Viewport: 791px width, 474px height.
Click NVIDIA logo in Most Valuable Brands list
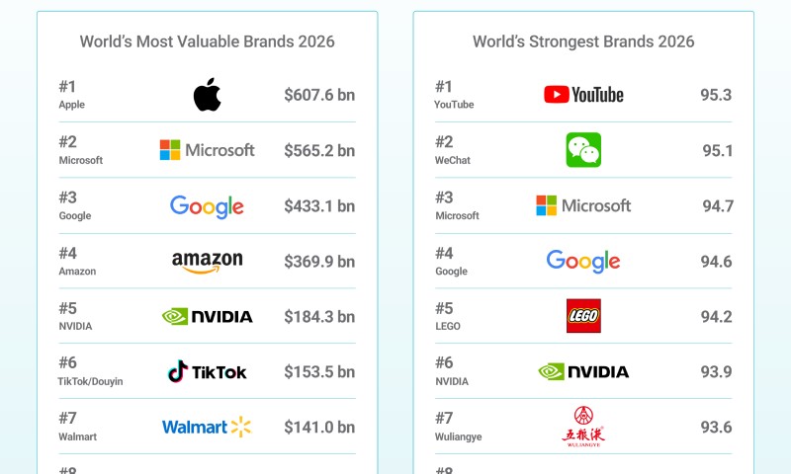(x=207, y=316)
